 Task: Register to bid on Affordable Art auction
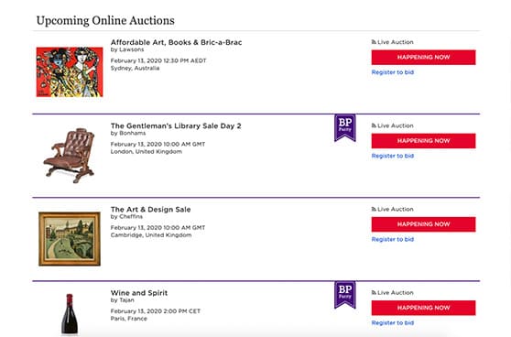(x=393, y=72)
